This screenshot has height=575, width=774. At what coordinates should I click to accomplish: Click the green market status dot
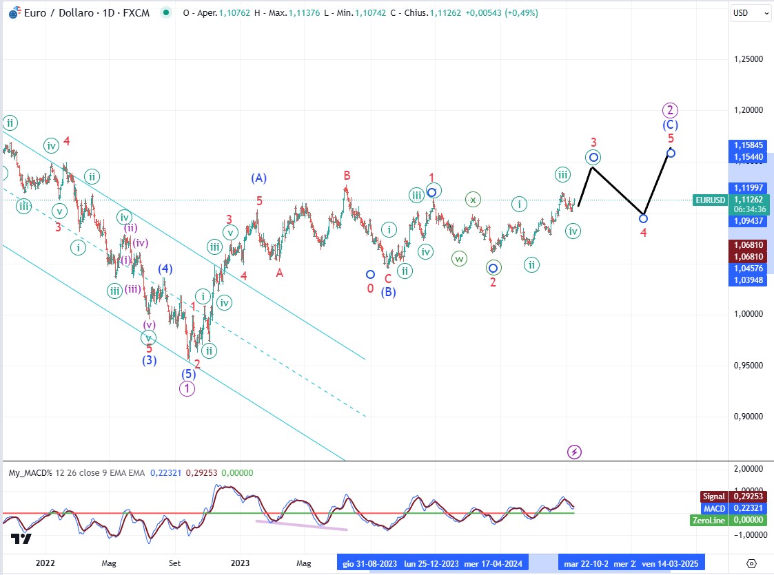coord(166,13)
